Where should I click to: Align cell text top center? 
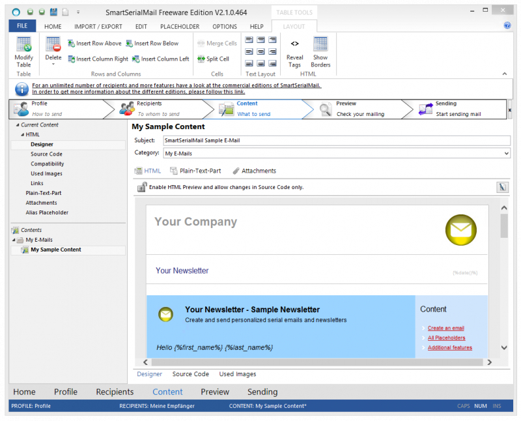click(261, 40)
